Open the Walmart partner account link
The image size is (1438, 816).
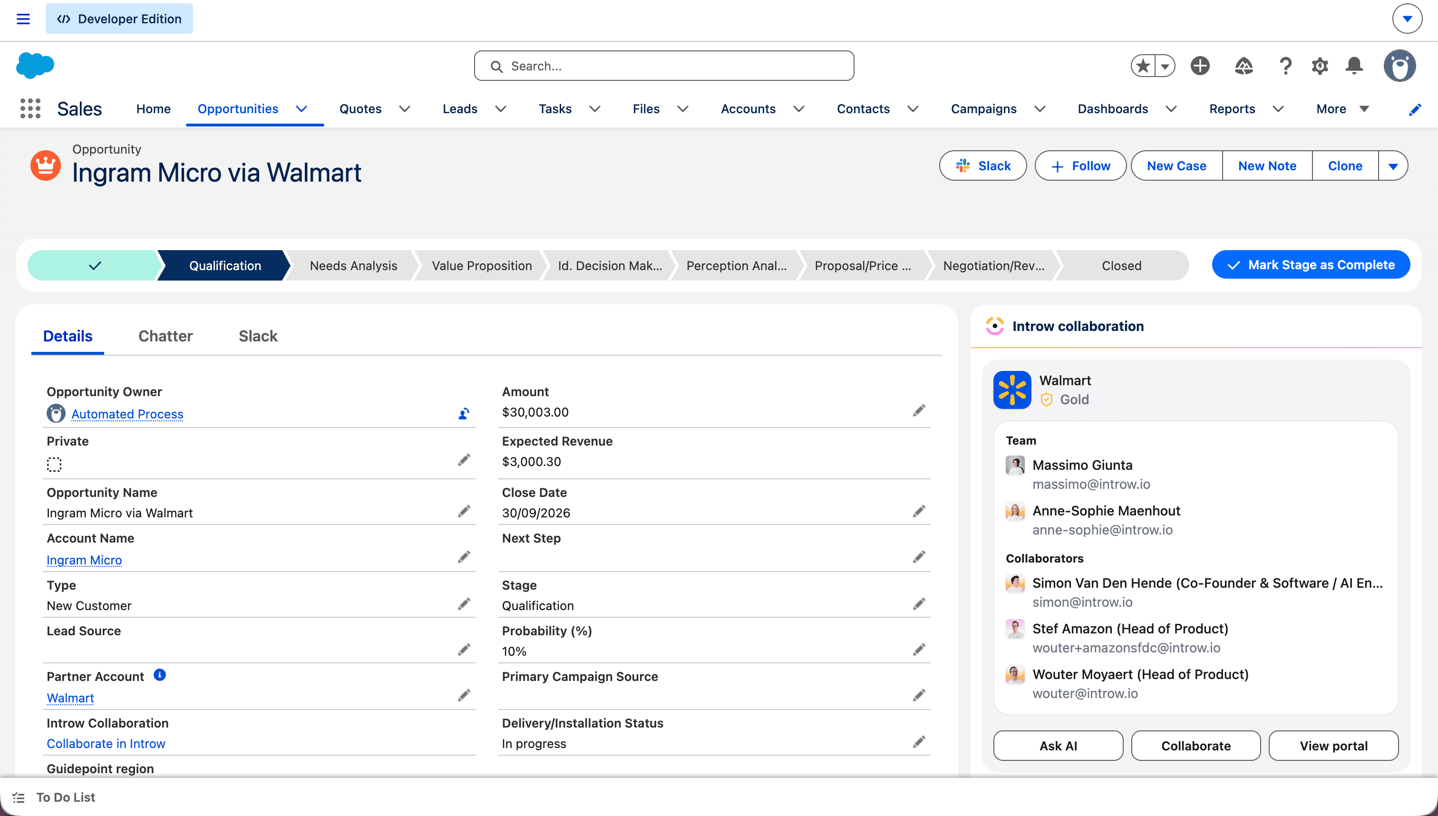pyautogui.click(x=70, y=698)
